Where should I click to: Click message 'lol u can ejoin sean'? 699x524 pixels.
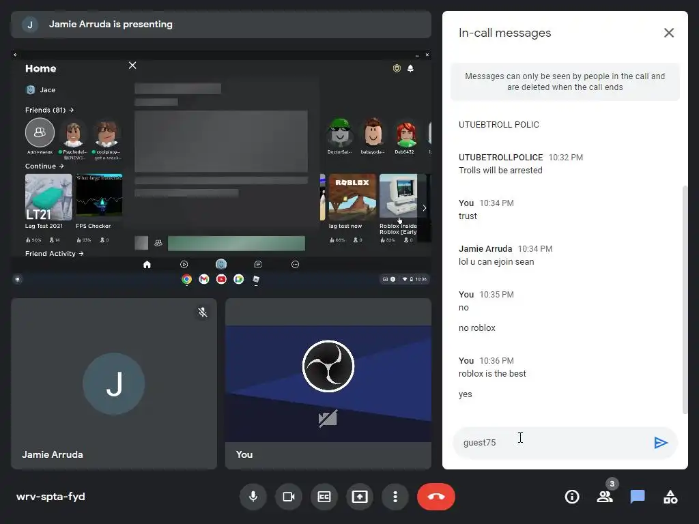pos(496,261)
